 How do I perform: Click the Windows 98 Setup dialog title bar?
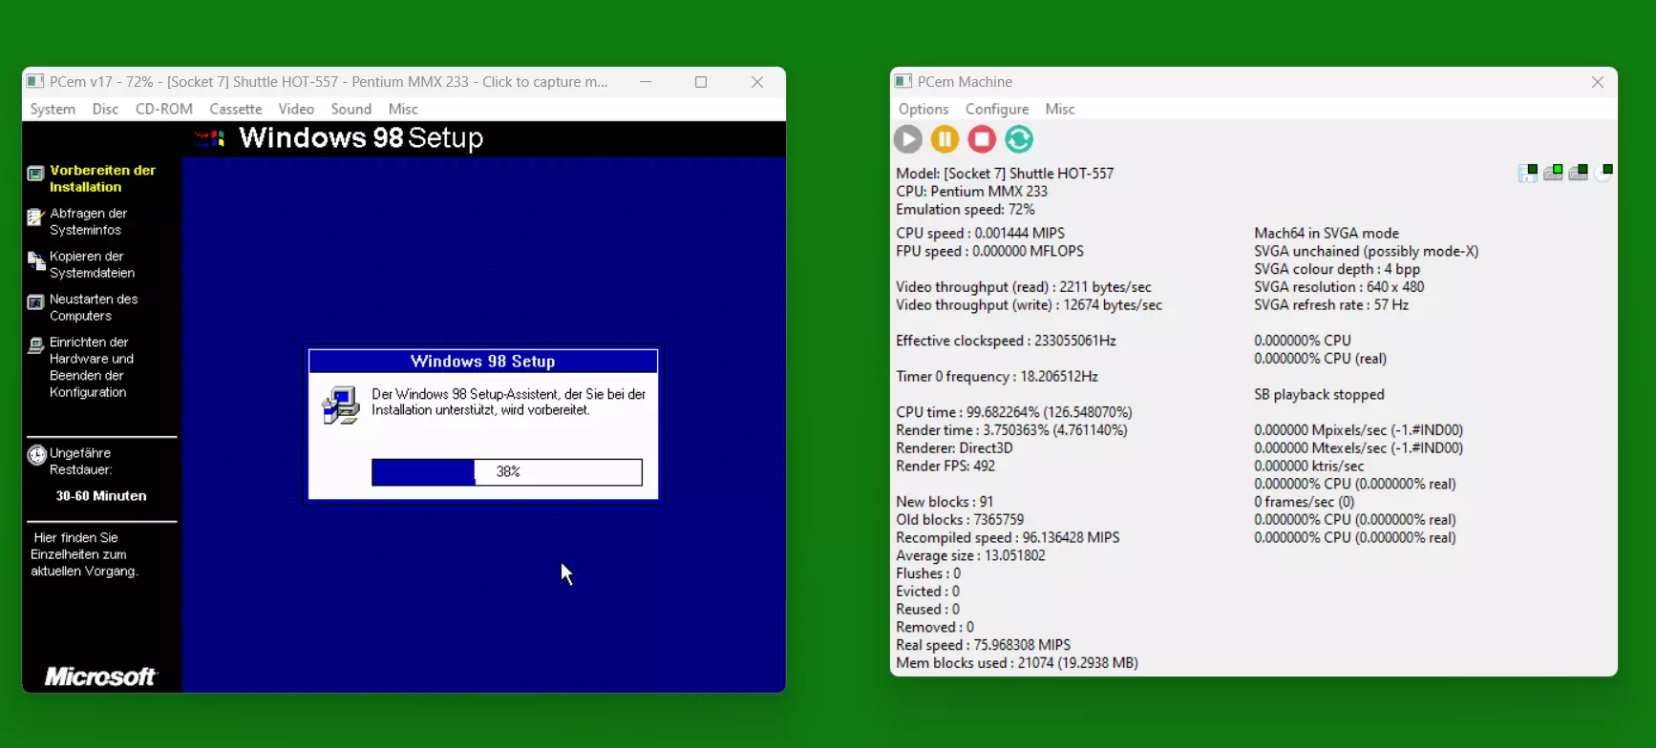coord(483,362)
